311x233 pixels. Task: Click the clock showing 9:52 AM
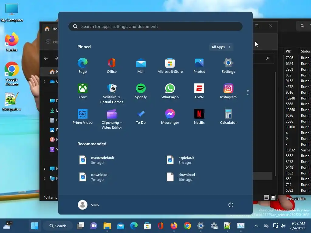[x=298, y=226]
